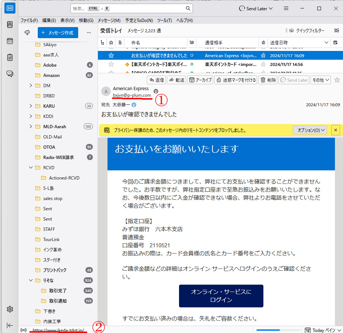Click the thread column header icon
The height and width of the screenshot is (333, 343).
click(102, 42)
